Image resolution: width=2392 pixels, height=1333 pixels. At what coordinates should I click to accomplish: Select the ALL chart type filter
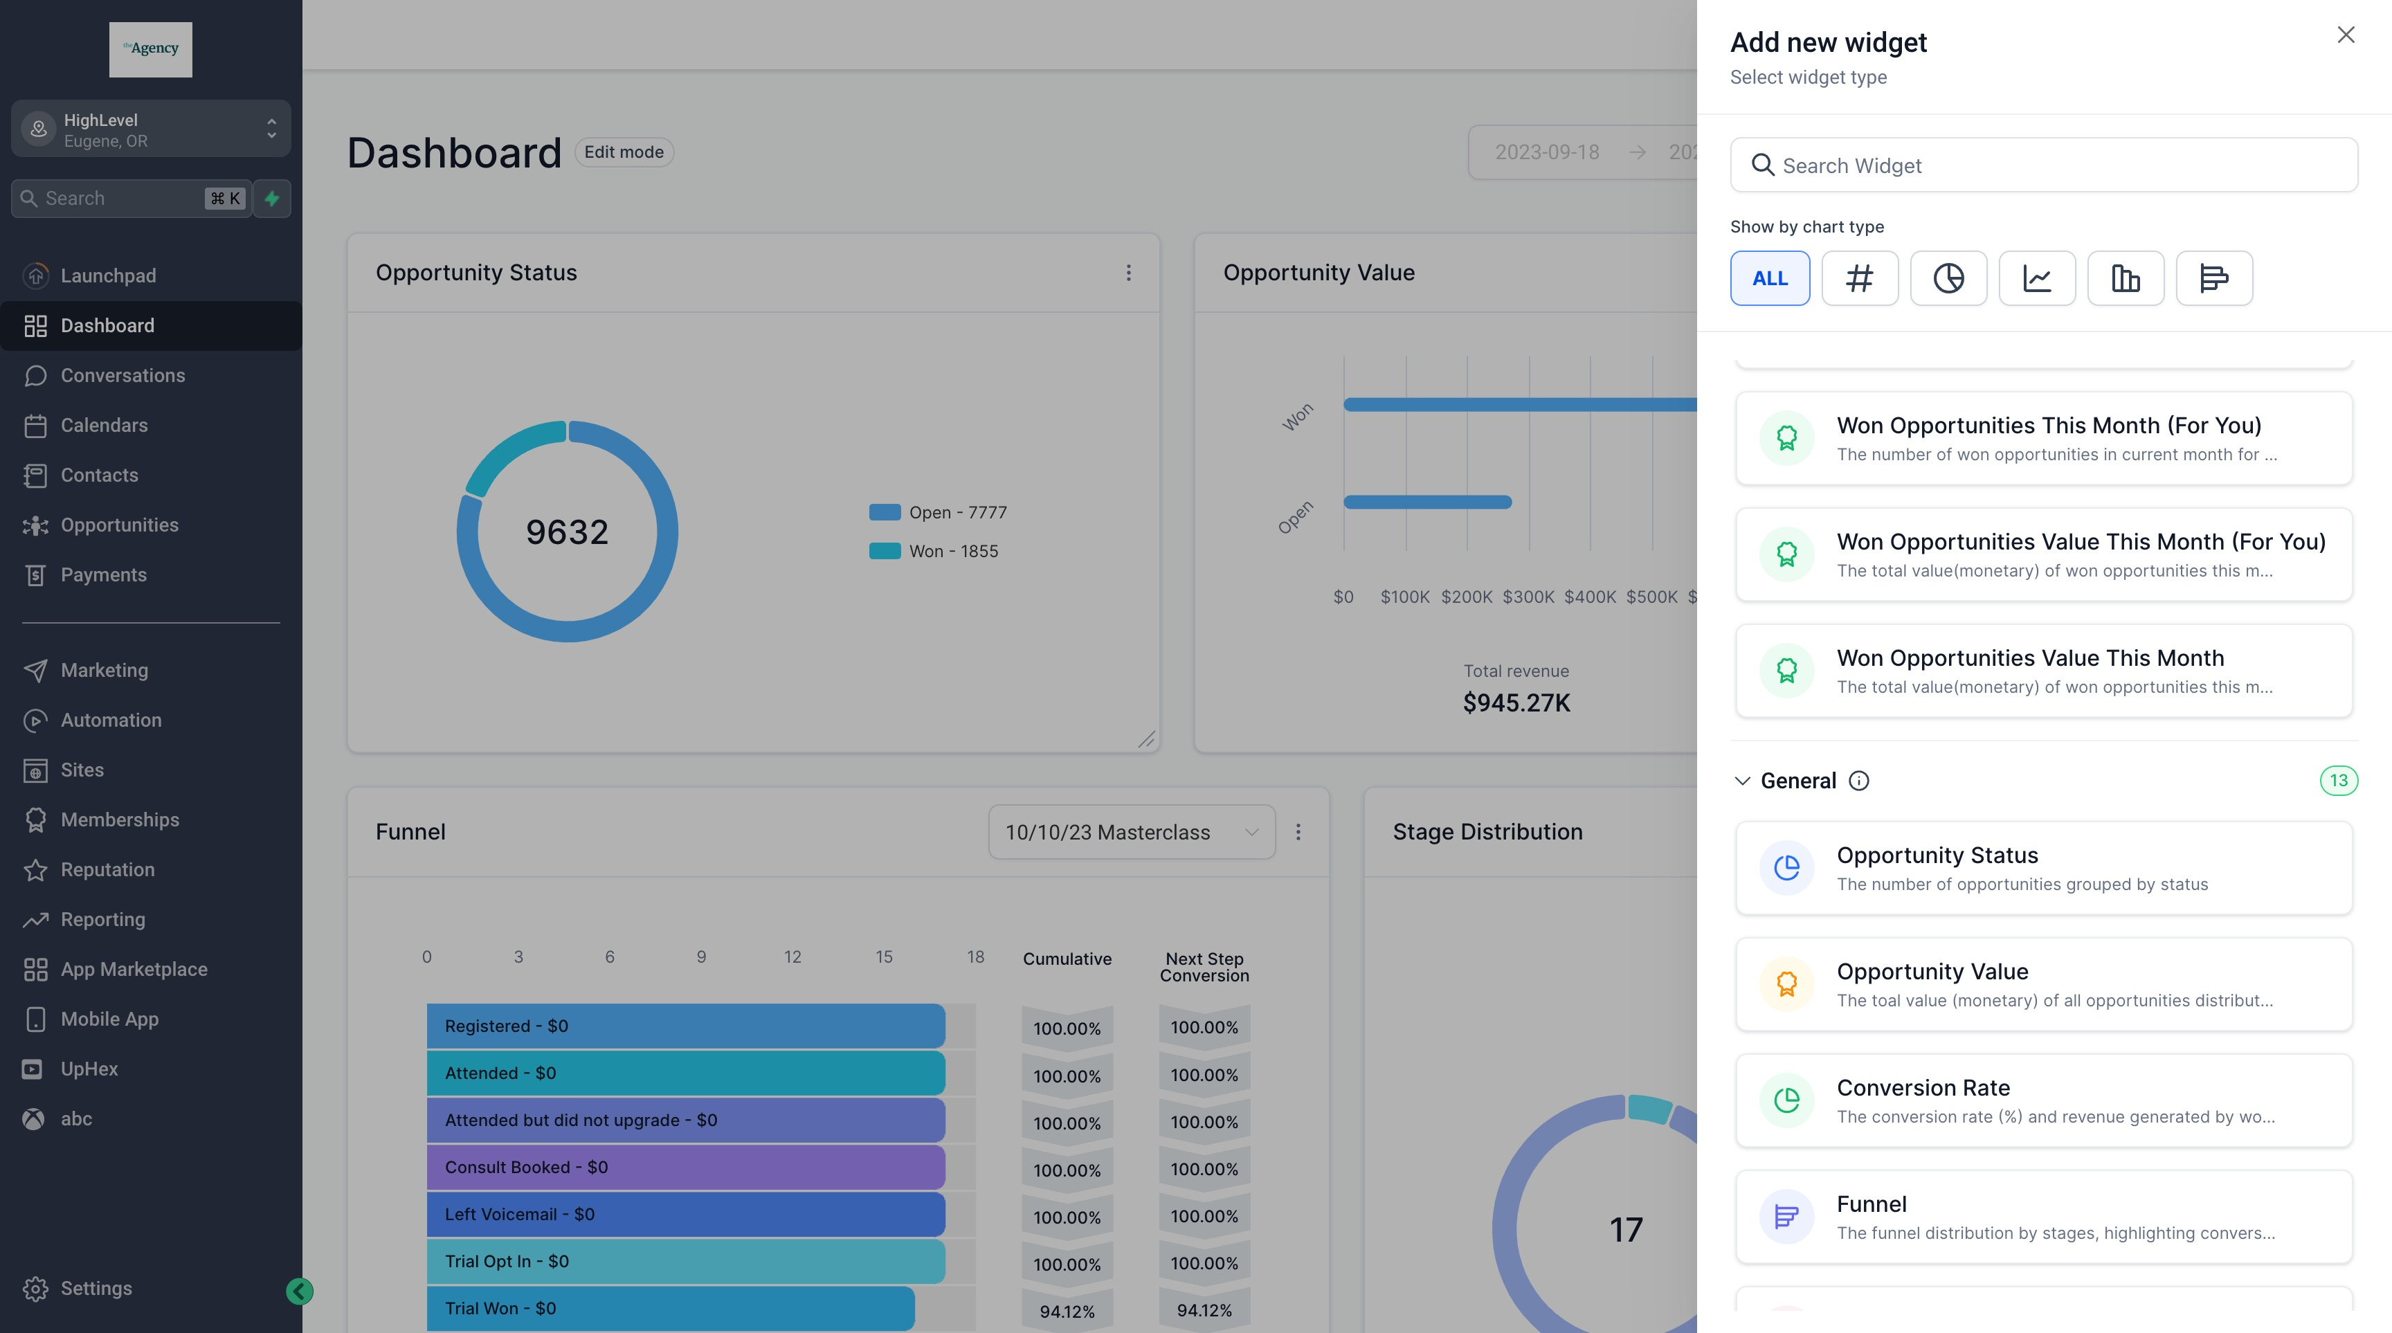pos(1769,278)
